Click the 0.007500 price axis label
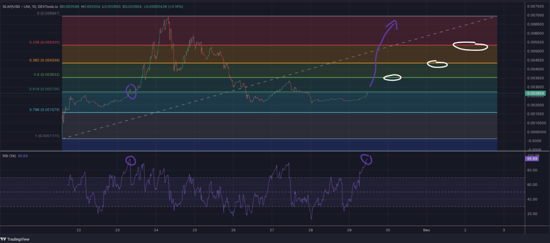The image size is (550, 243). [535, 6]
